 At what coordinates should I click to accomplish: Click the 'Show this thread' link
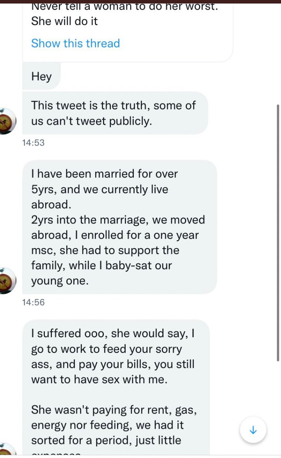click(75, 43)
